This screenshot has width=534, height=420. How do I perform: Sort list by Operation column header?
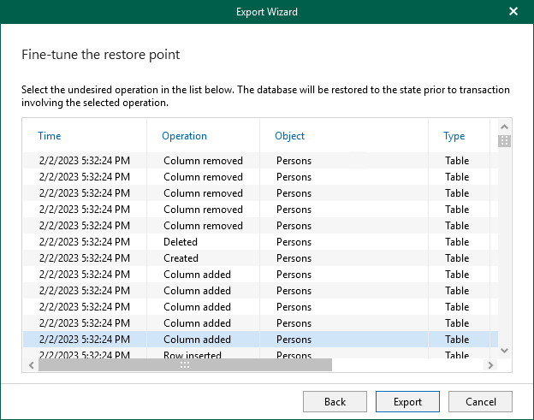184,136
